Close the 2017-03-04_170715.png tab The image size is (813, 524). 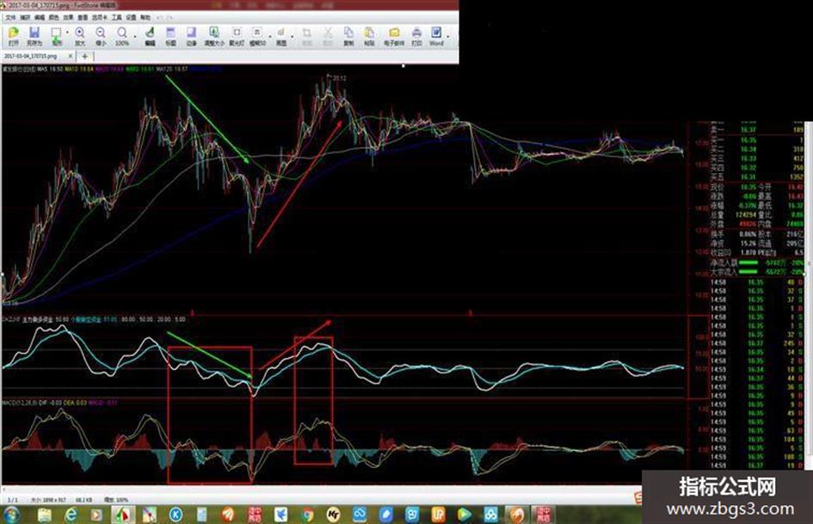pos(71,56)
